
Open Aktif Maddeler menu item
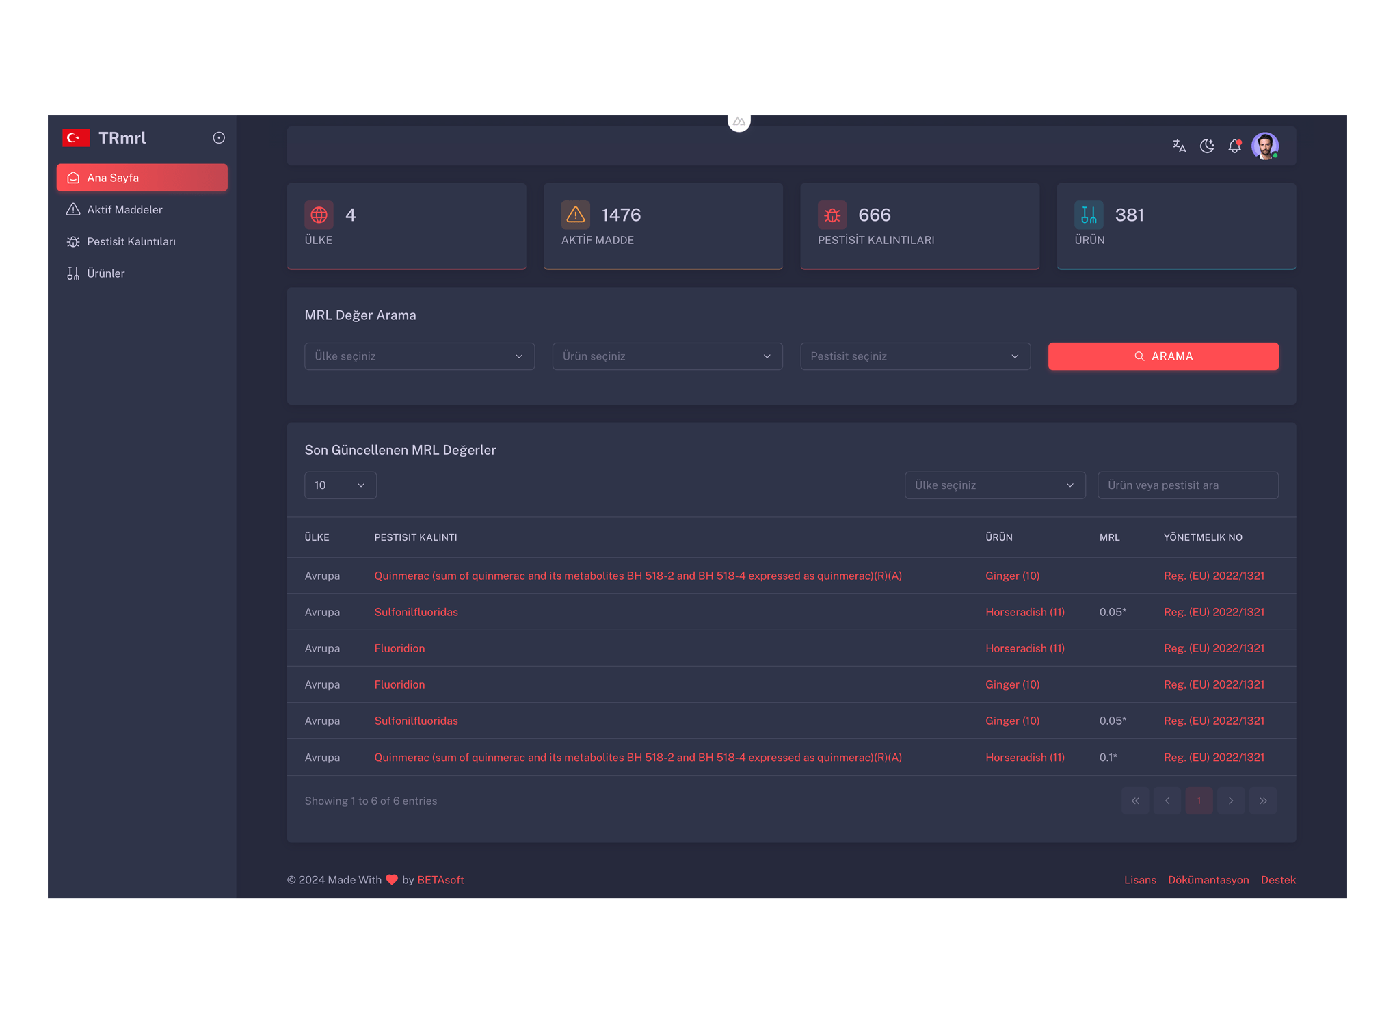pyautogui.click(x=124, y=210)
